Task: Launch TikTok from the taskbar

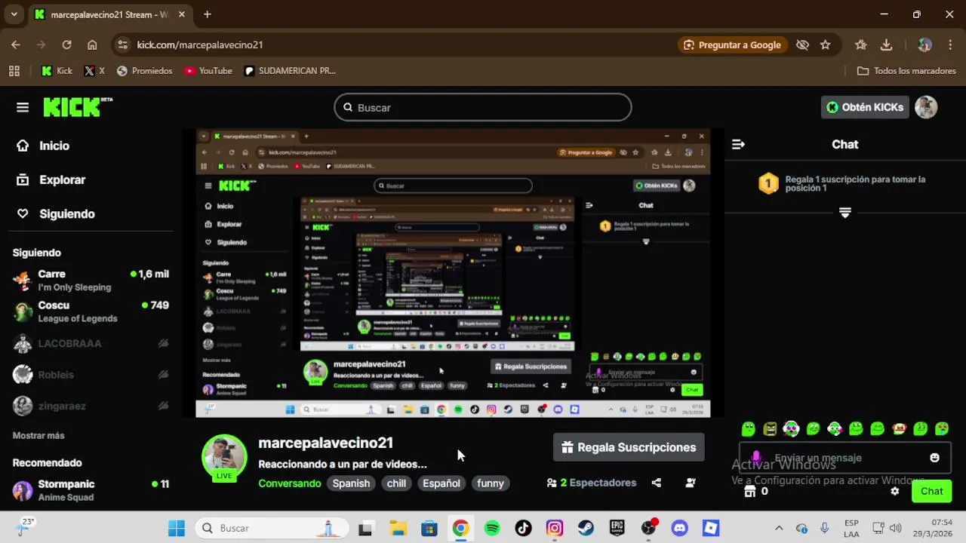Action: click(x=523, y=528)
